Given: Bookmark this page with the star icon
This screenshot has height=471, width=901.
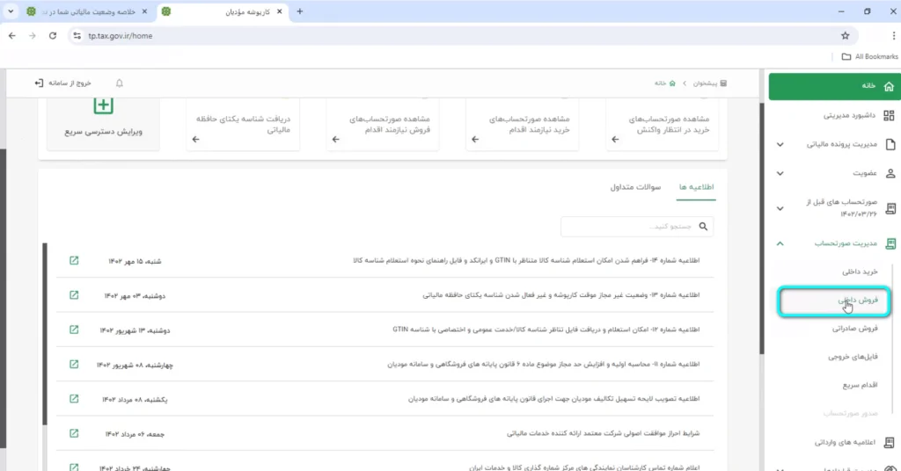Looking at the screenshot, I should 846,36.
